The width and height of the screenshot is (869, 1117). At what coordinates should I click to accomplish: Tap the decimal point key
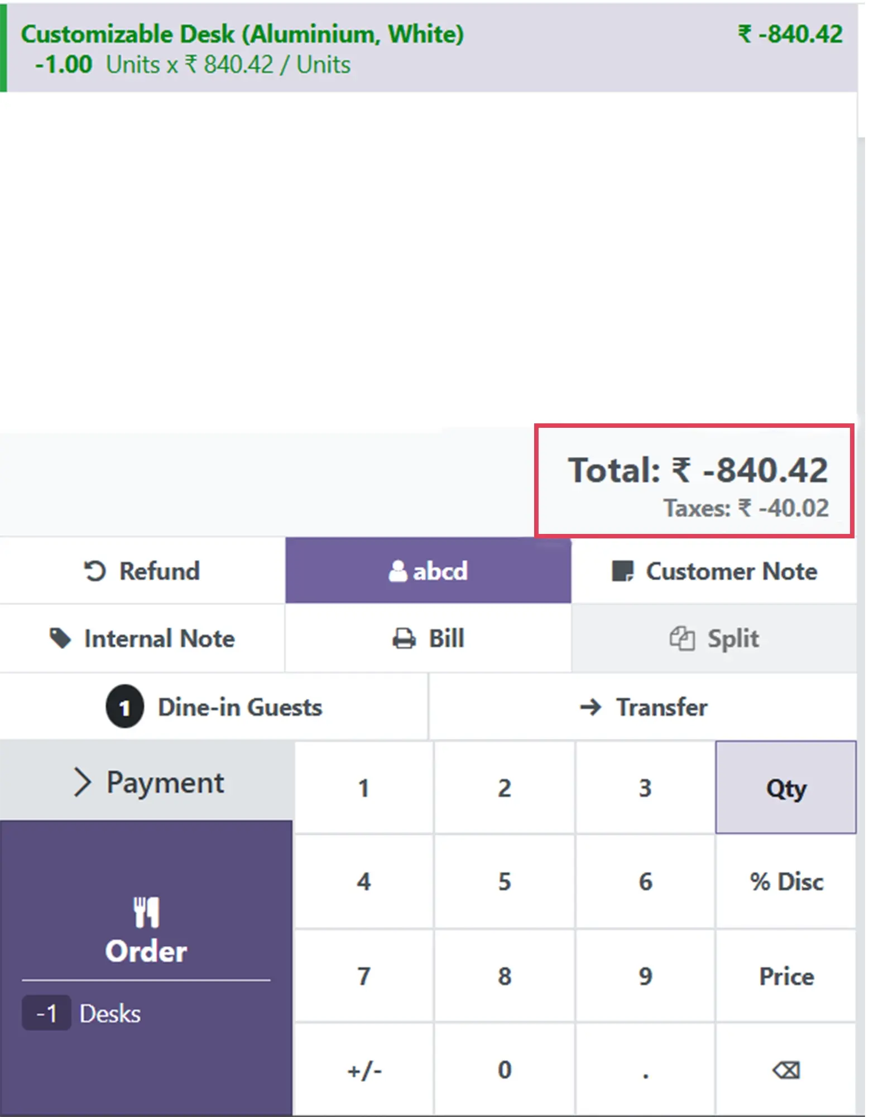coord(645,1070)
